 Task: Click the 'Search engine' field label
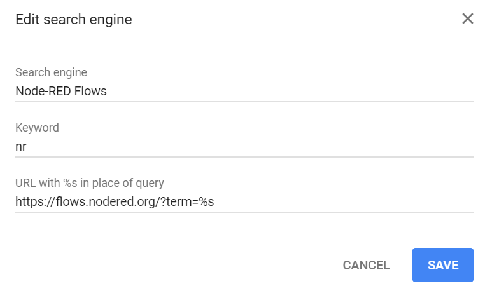point(51,72)
